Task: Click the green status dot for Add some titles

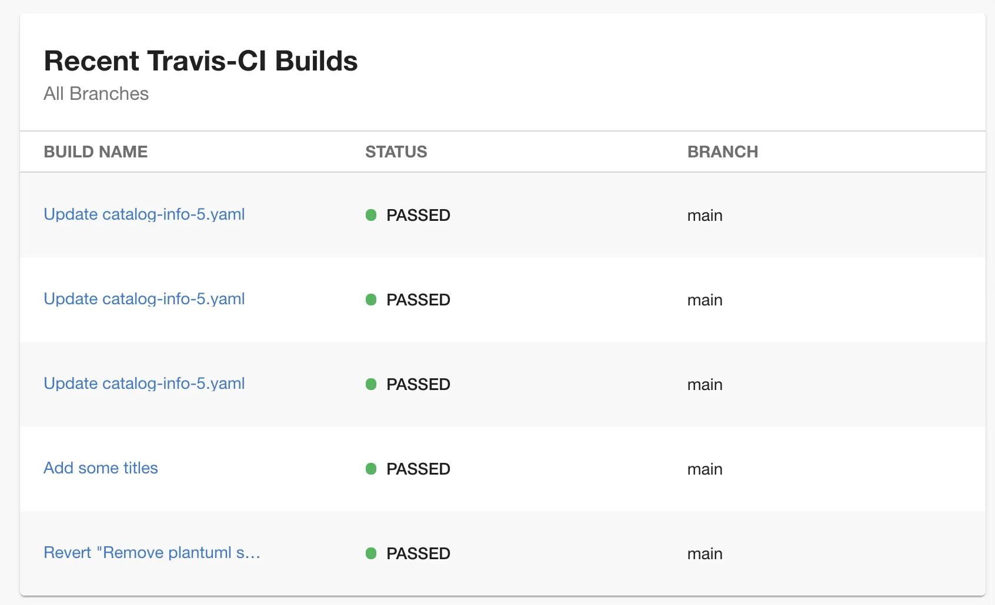Action: click(371, 469)
